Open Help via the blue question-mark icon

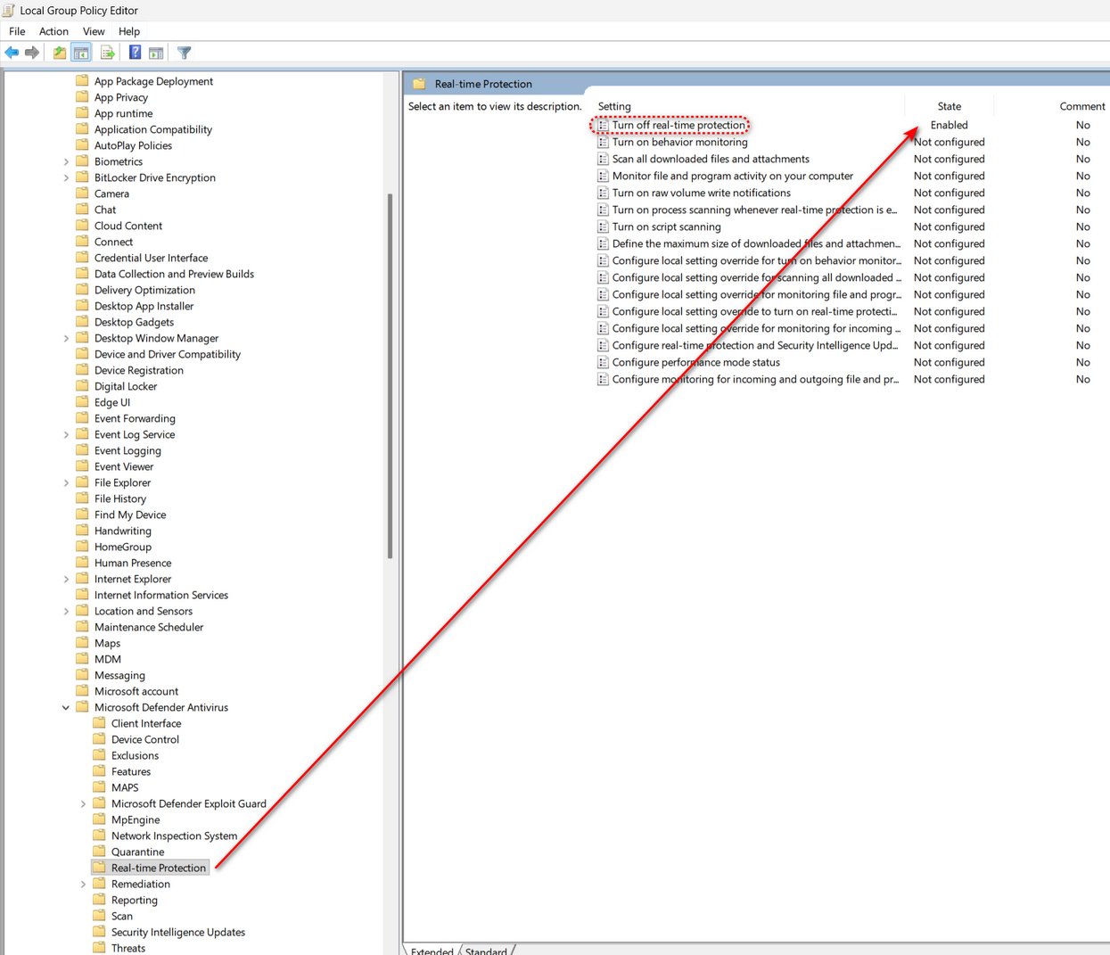pyautogui.click(x=135, y=53)
